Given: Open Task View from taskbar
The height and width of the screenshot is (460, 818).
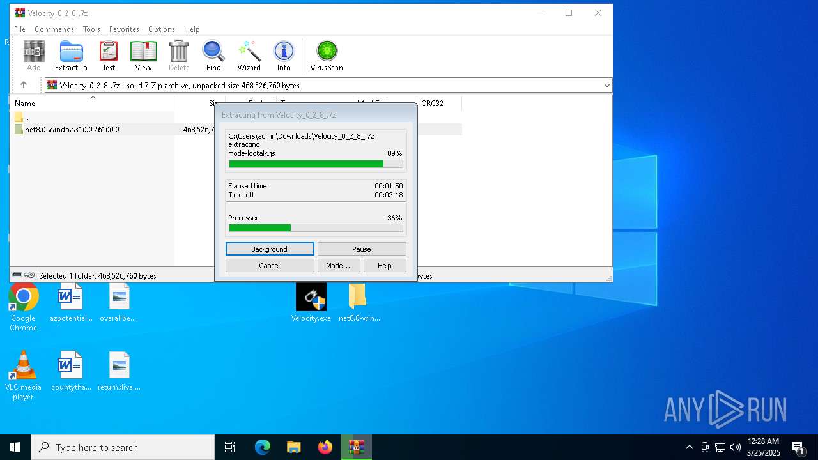Looking at the screenshot, I should [x=230, y=447].
